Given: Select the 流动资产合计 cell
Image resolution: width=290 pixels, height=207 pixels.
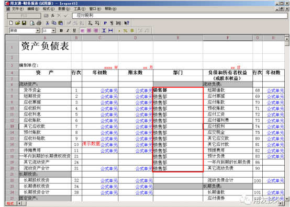Looking at the screenshot, I should tap(45, 168).
